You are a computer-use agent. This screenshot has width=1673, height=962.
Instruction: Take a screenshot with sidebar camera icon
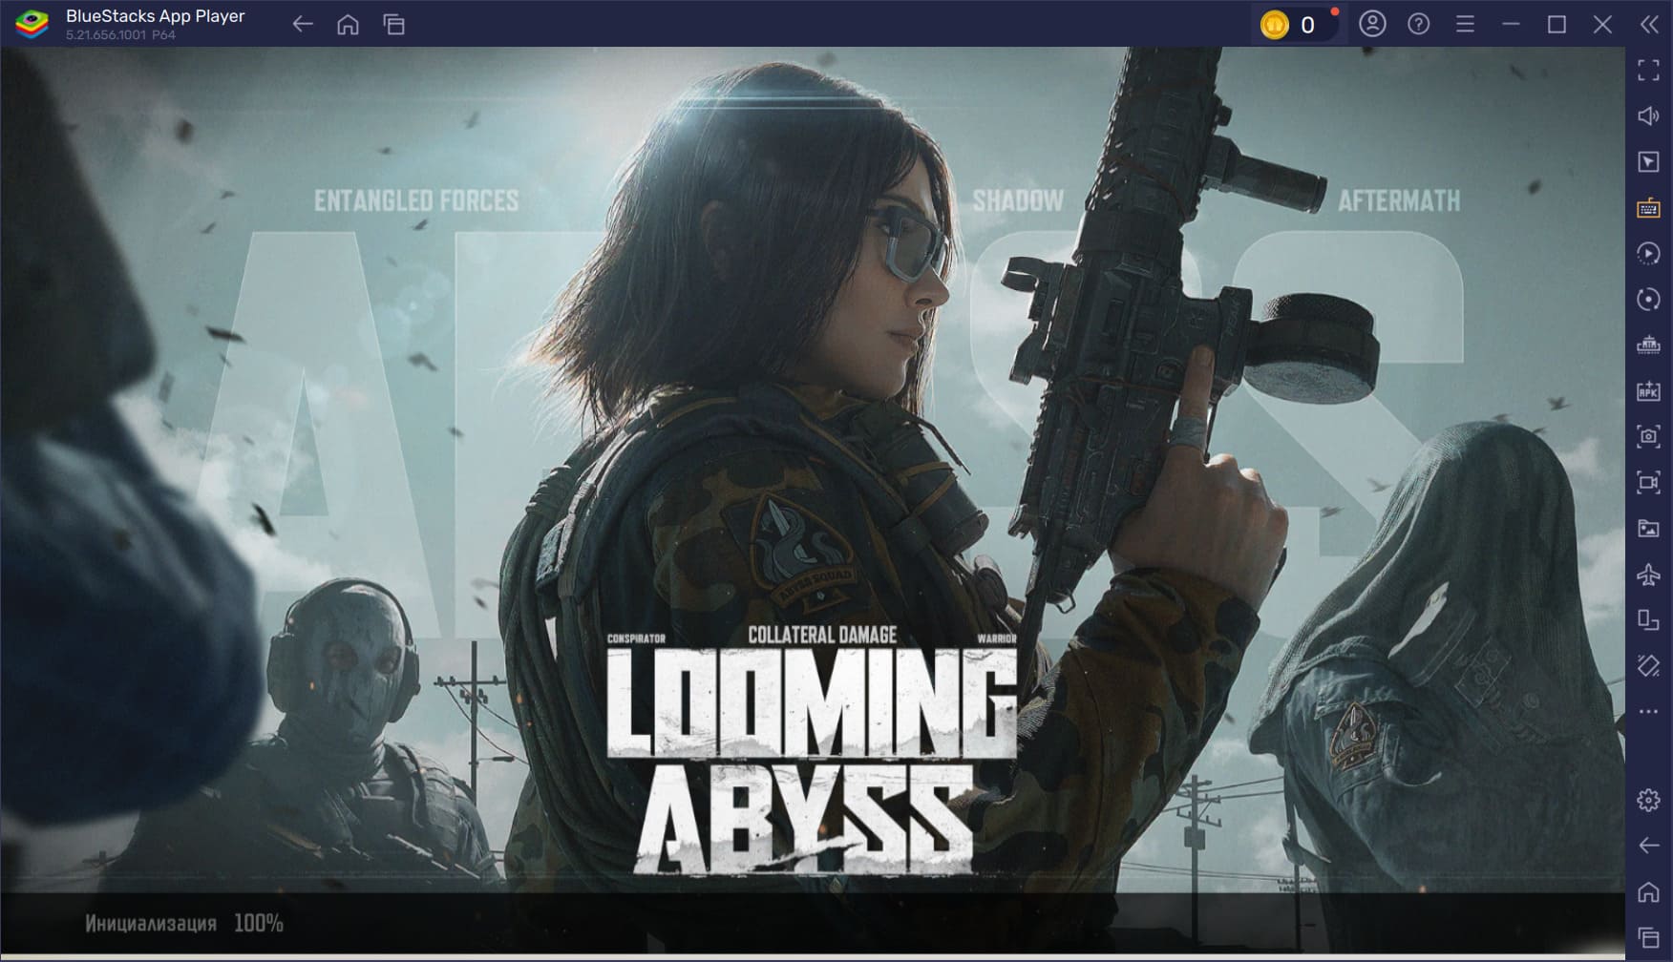1648,436
